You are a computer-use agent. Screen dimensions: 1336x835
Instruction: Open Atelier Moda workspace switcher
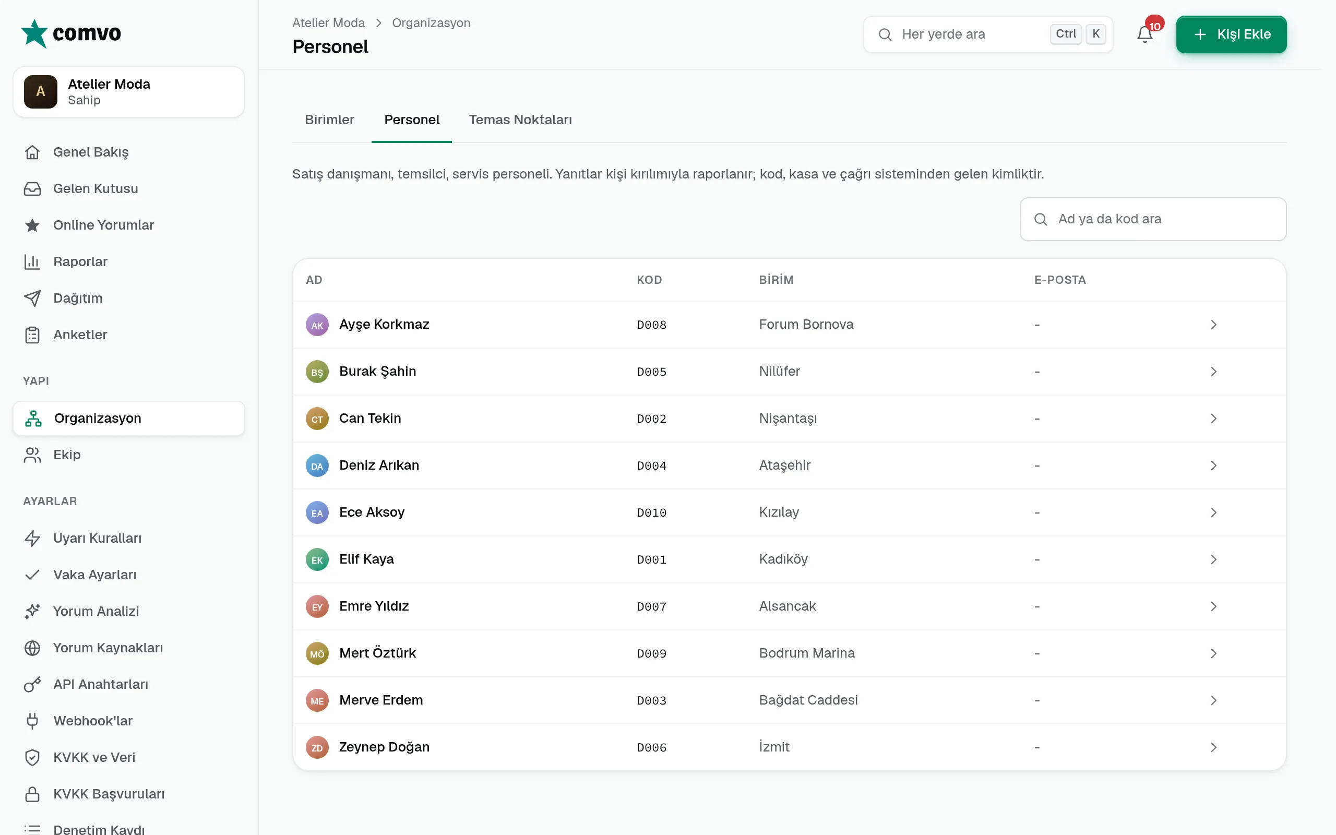click(128, 92)
